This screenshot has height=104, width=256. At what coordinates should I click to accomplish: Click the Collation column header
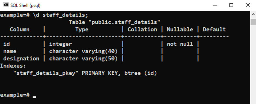pos(142,29)
